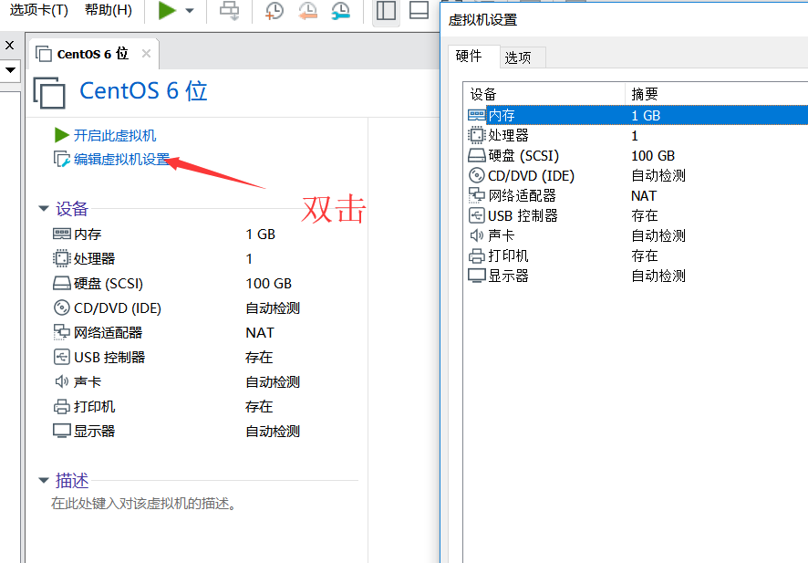Toggle the library sidebar view icon
Viewport: 808px width, 563px height.
click(x=386, y=10)
